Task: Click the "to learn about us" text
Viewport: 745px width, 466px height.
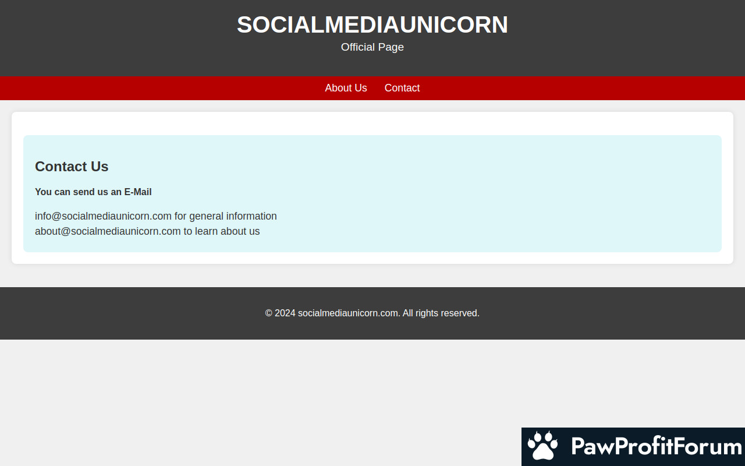Action: point(221,231)
